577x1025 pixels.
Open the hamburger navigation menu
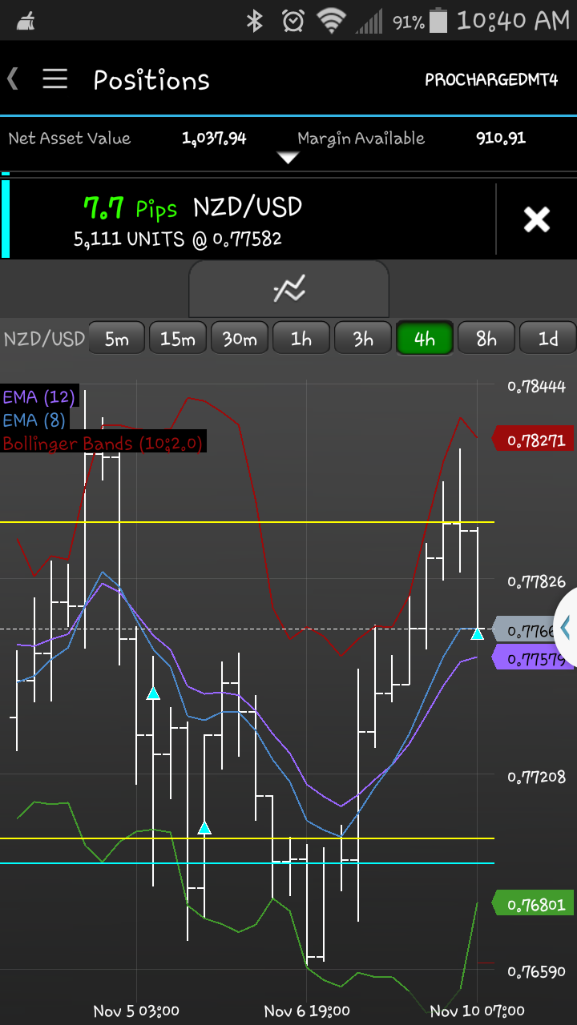(54, 78)
